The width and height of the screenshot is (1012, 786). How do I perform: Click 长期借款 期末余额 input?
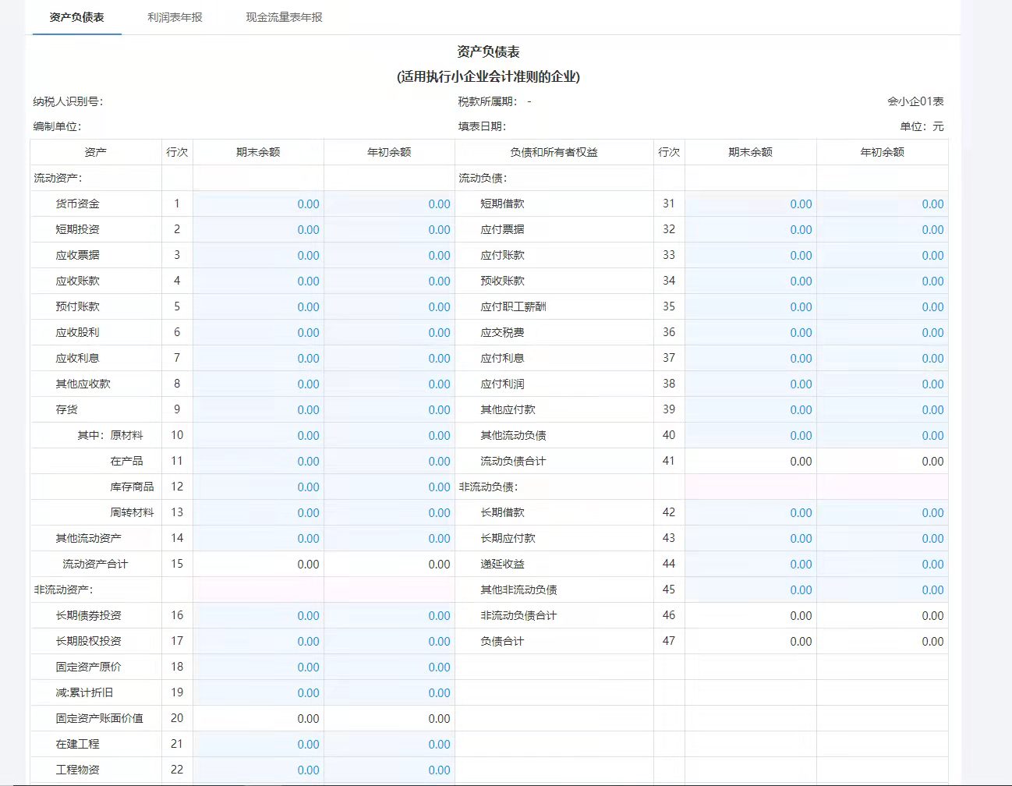pos(750,513)
